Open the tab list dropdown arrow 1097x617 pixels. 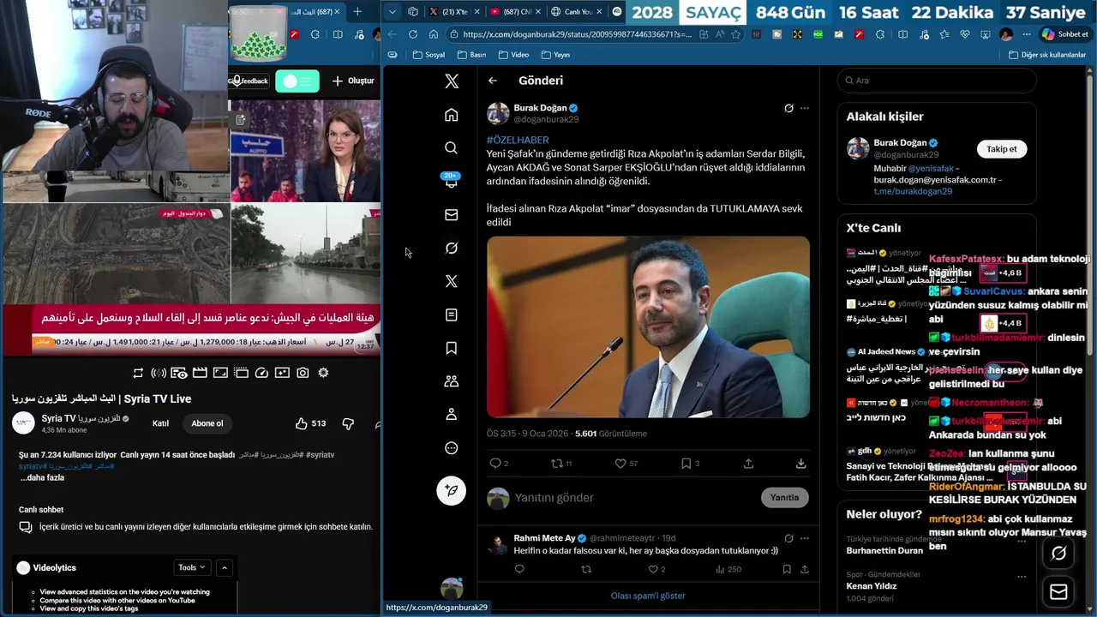(x=393, y=11)
